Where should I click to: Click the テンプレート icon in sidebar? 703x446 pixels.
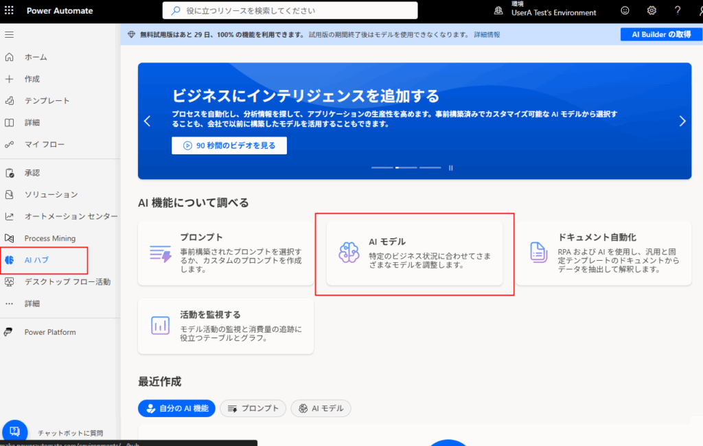pyautogui.click(x=10, y=100)
